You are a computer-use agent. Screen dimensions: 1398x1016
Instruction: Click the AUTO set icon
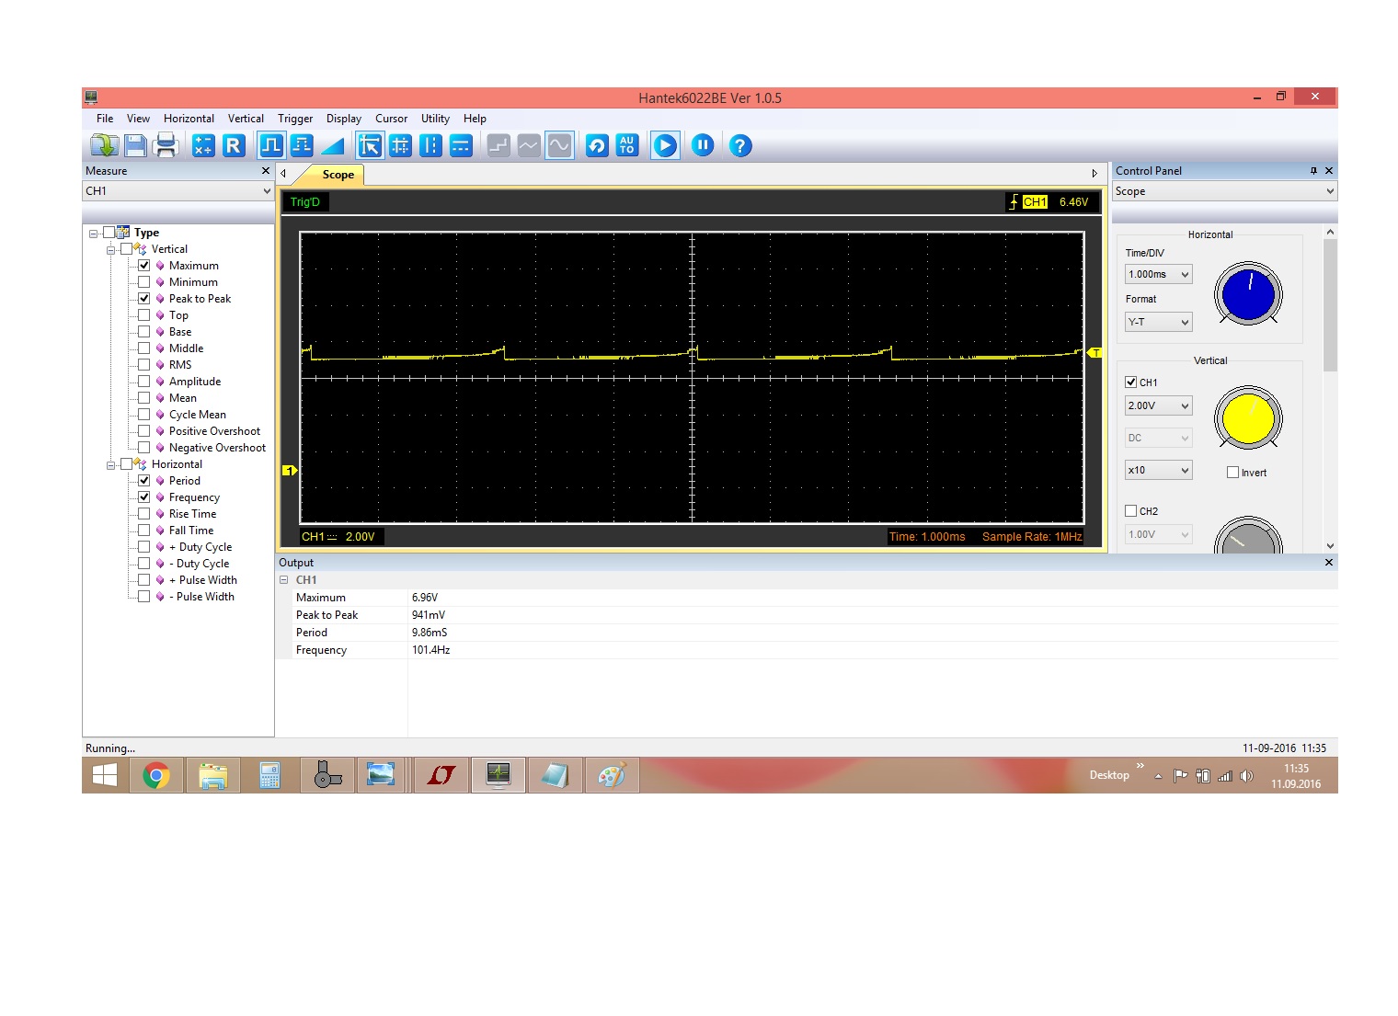click(627, 145)
